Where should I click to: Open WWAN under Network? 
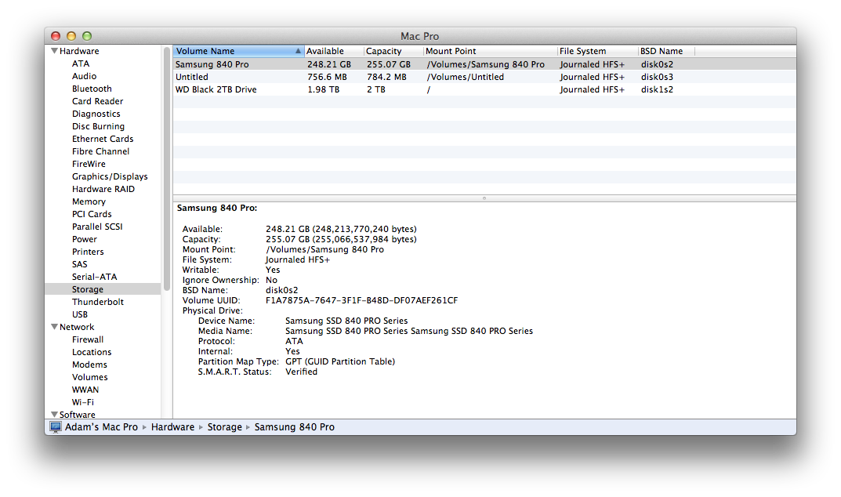[85, 390]
